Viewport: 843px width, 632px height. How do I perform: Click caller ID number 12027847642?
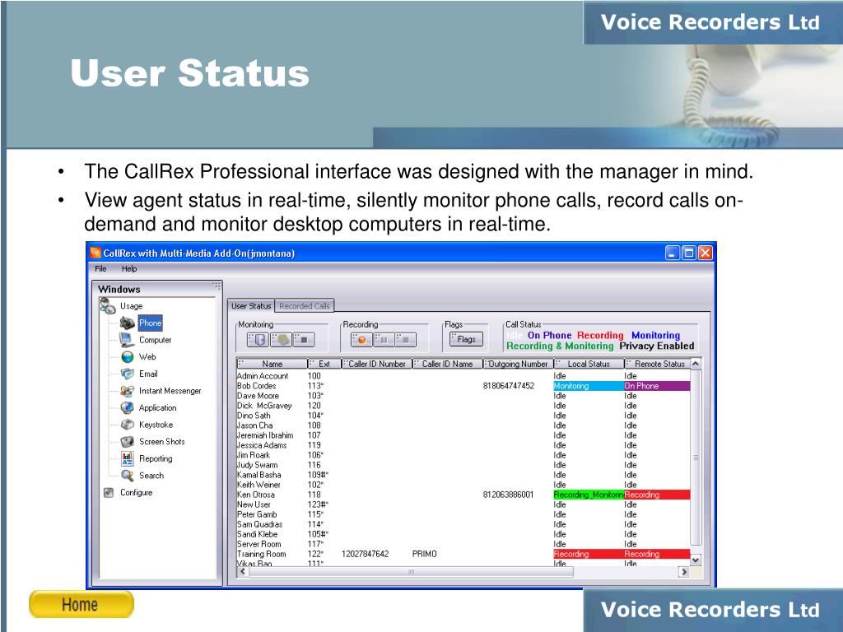[x=365, y=554]
